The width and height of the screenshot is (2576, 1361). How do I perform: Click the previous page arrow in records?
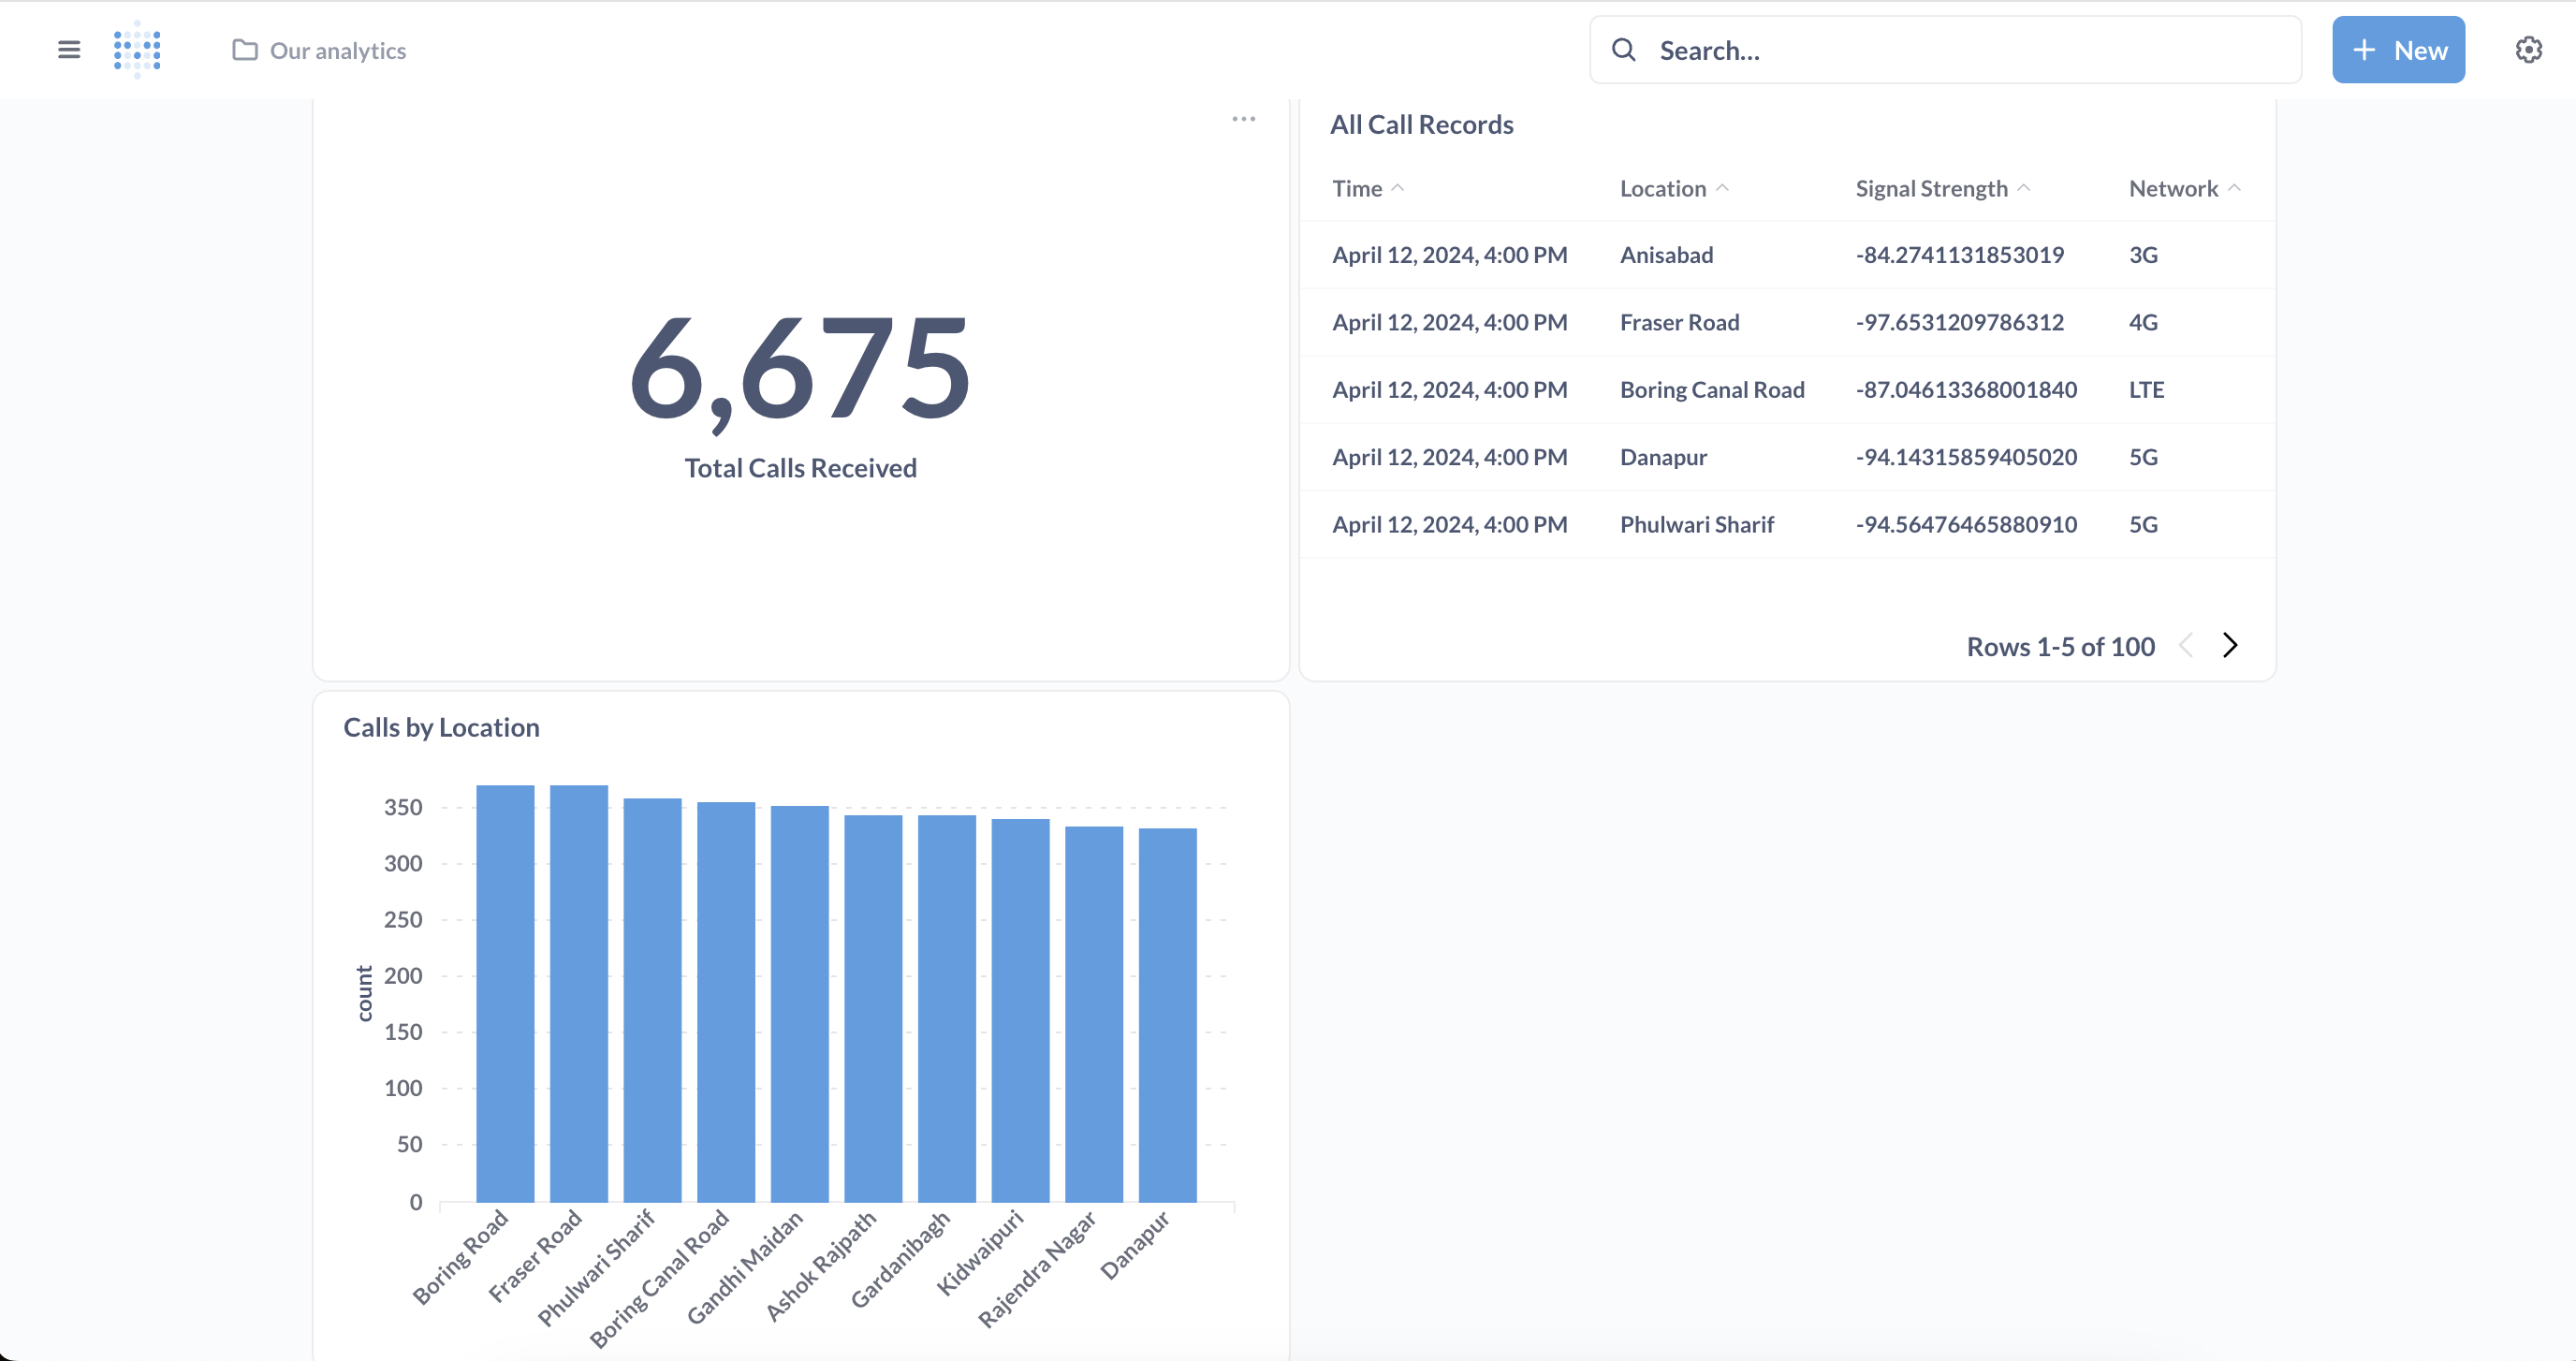click(2186, 645)
